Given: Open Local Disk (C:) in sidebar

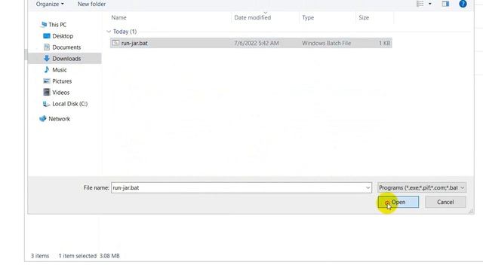Looking at the screenshot, I should point(70,104).
